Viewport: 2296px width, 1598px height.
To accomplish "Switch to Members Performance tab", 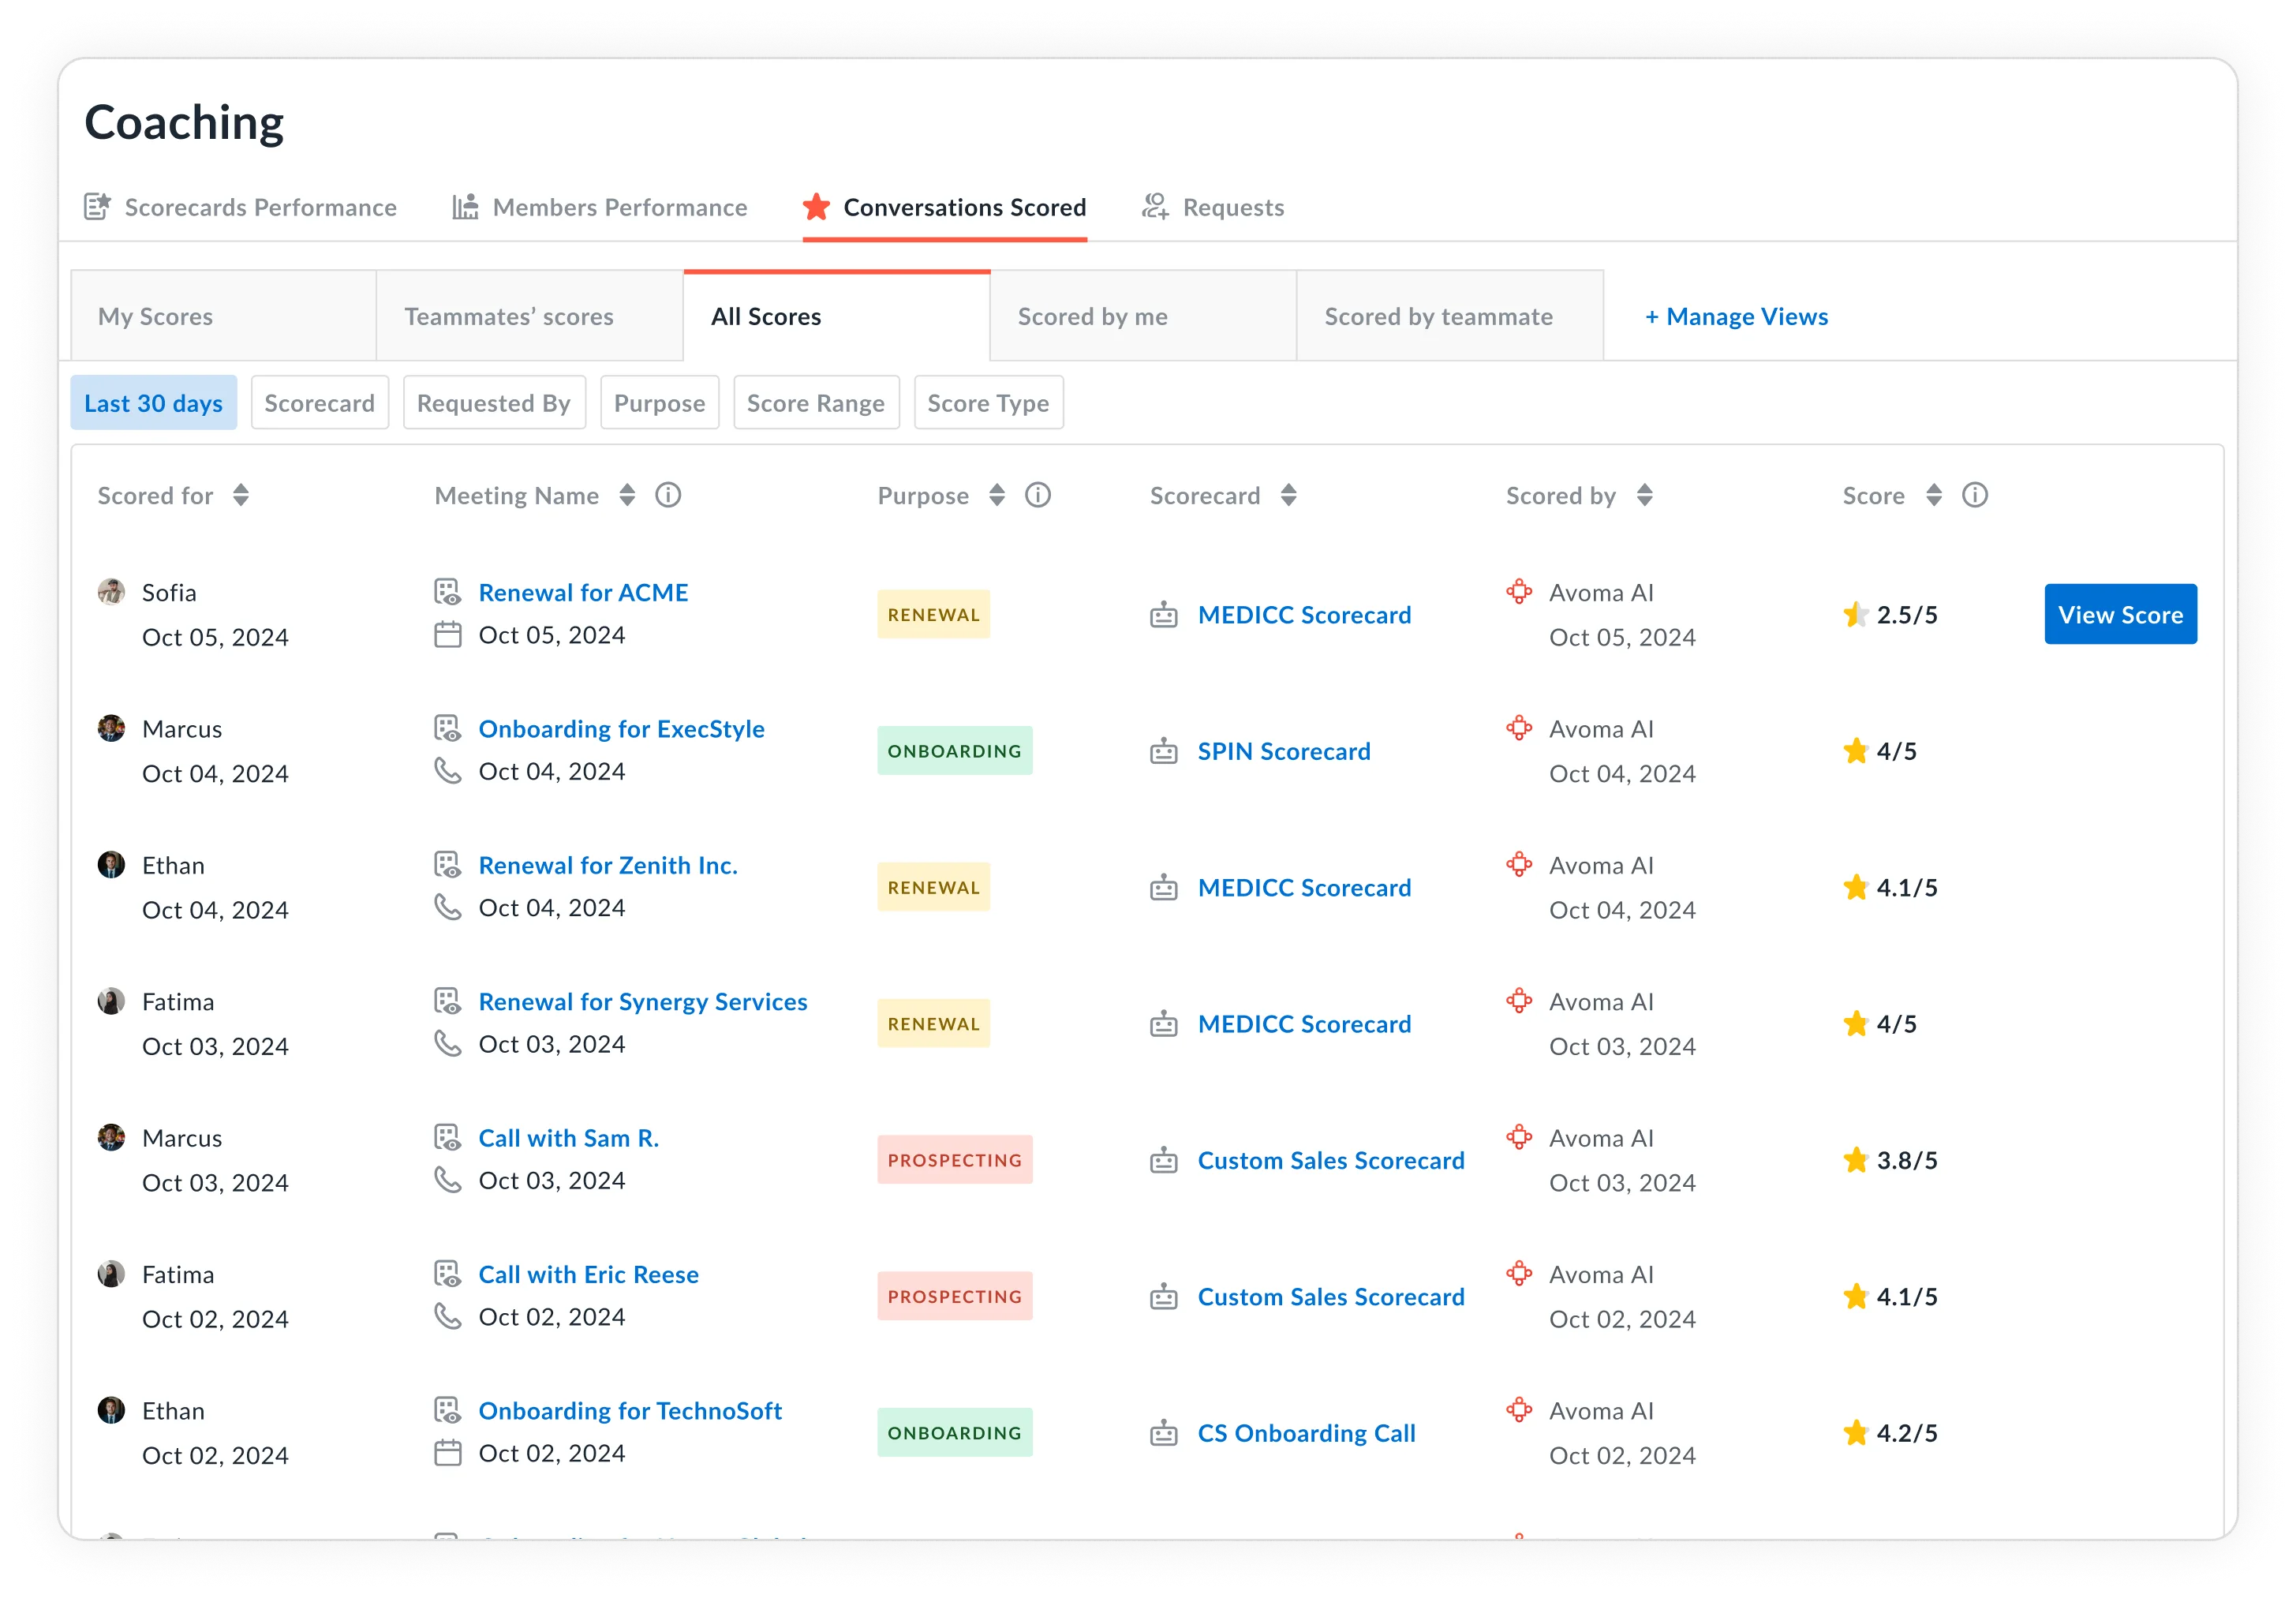I will tap(600, 207).
